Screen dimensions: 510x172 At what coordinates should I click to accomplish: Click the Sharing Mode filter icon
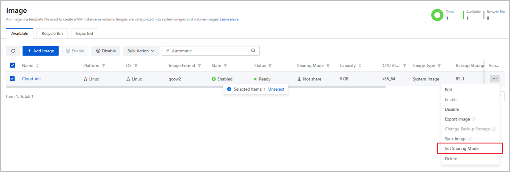pyautogui.click(x=328, y=66)
